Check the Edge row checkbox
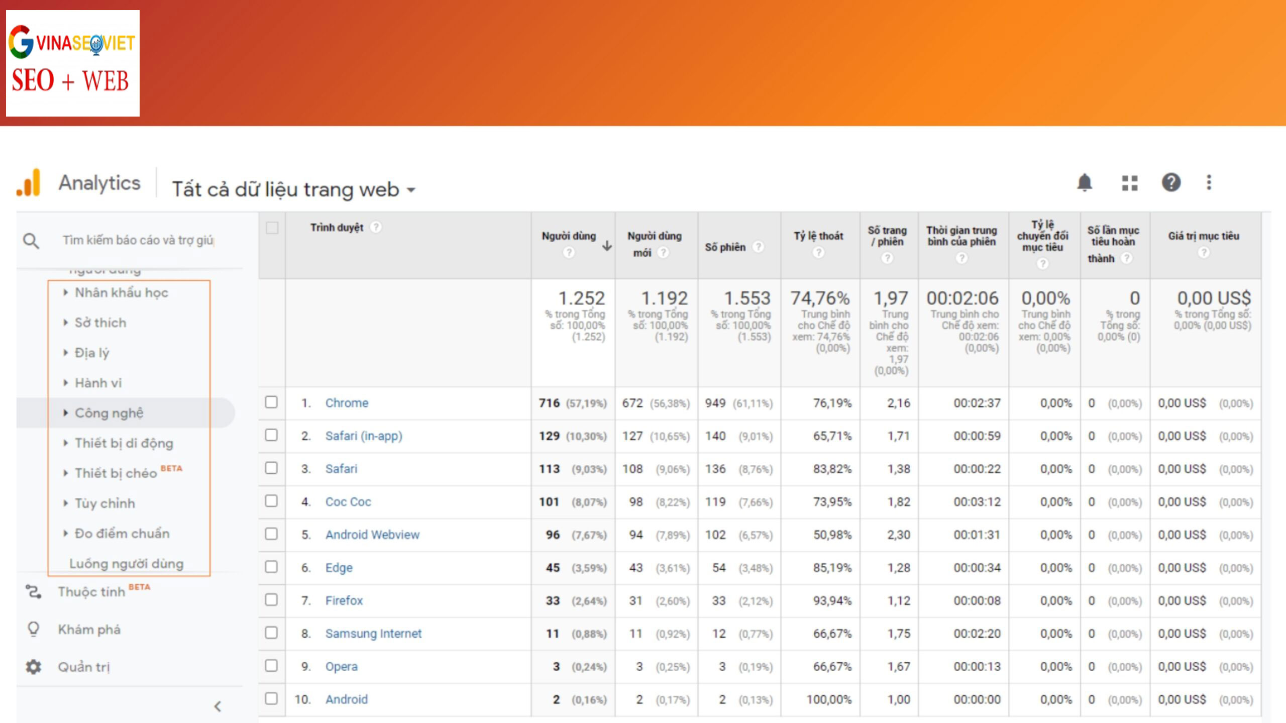The width and height of the screenshot is (1286, 723). tap(271, 566)
